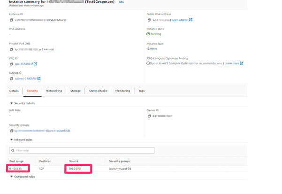The width and height of the screenshot is (282, 194).
Task: Copy the Owner ID value
Action: [149, 116]
